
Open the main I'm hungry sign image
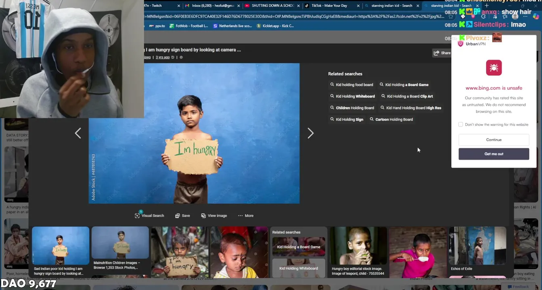tap(194, 133)
